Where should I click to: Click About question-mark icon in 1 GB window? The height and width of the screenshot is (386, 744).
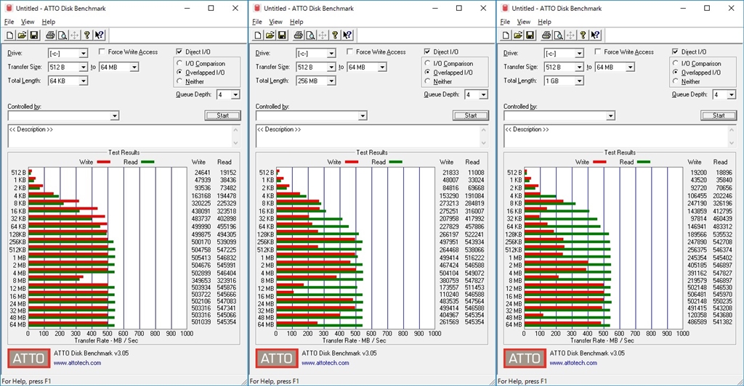583,35
